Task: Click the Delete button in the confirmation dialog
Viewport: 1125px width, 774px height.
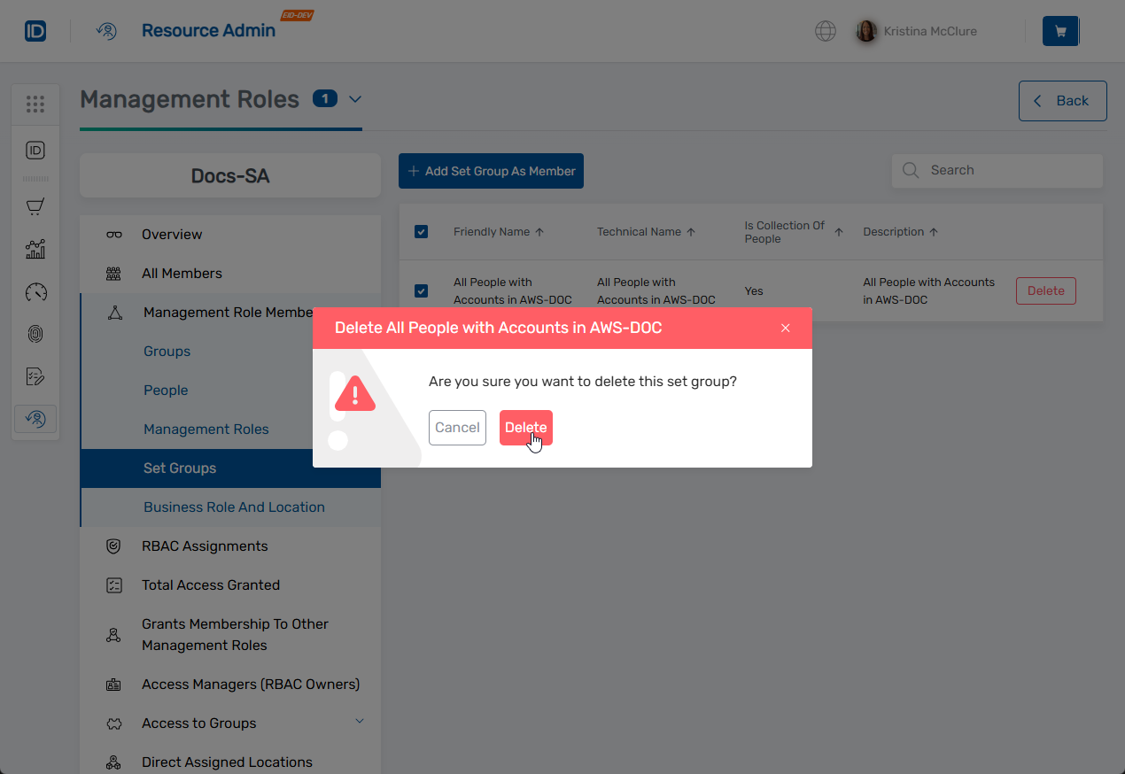Action: tap(525, 428)
